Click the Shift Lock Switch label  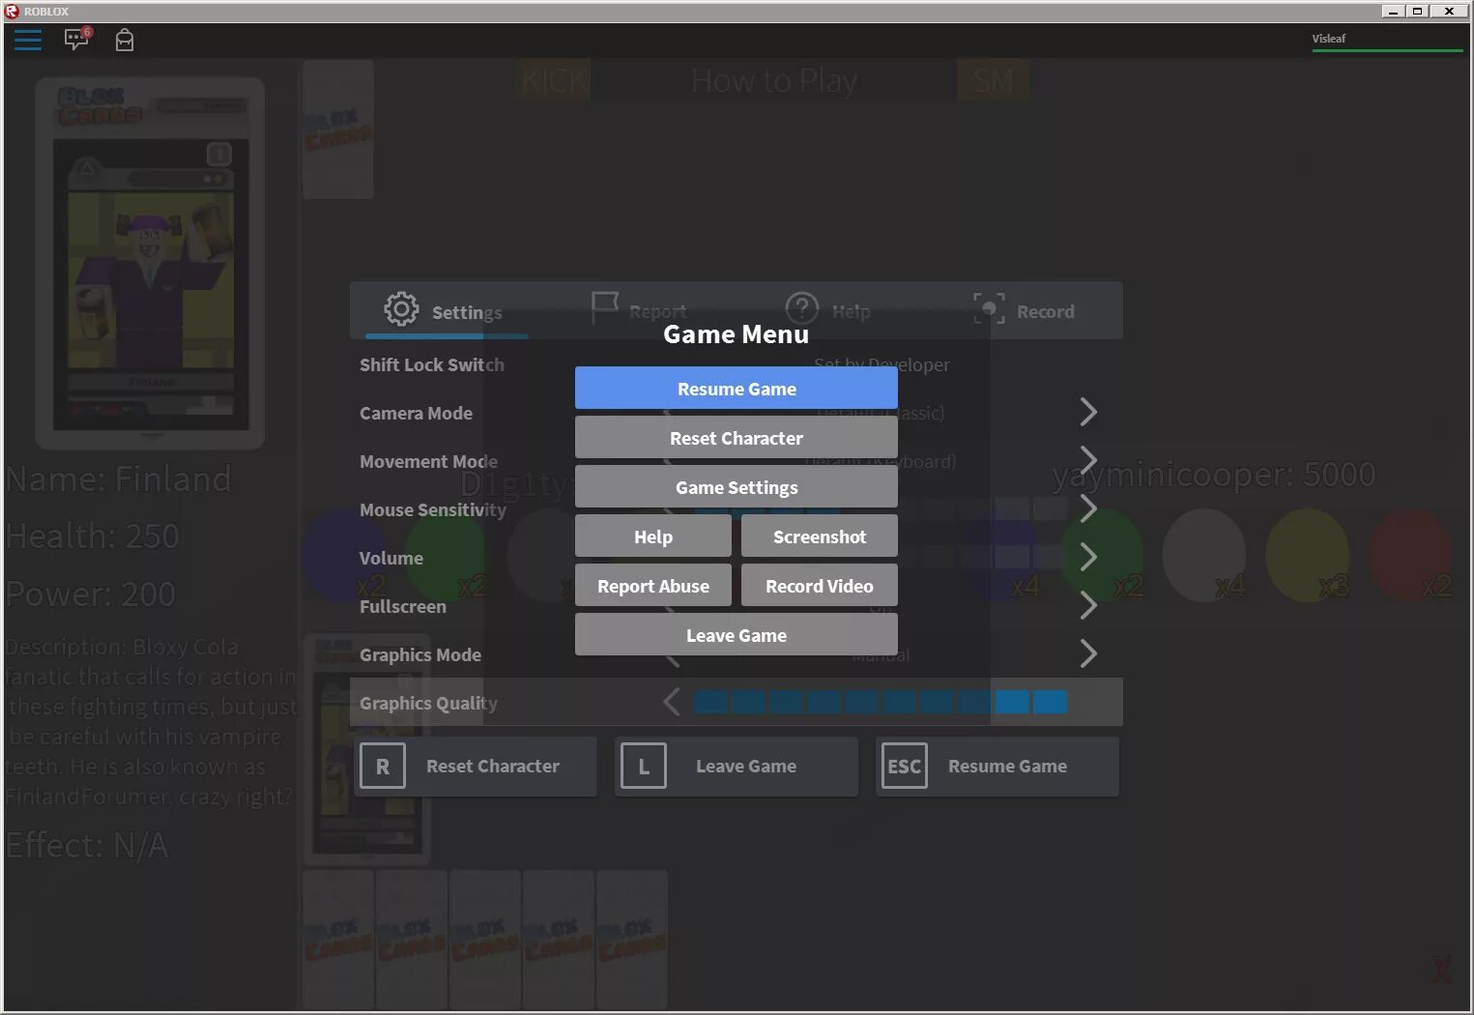click(x=431, y=364)
